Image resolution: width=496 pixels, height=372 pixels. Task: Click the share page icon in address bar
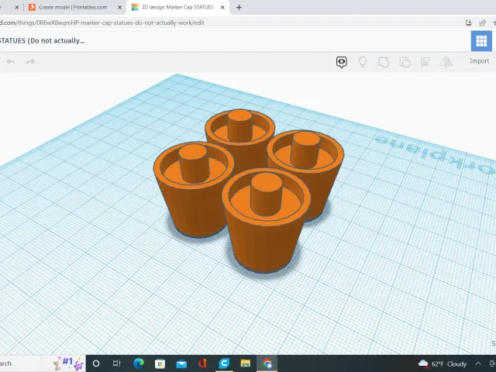click(482, 22)
